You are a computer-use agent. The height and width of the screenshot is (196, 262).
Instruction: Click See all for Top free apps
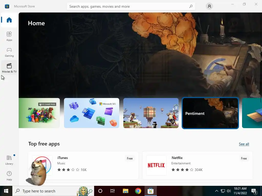click(244, 144)
